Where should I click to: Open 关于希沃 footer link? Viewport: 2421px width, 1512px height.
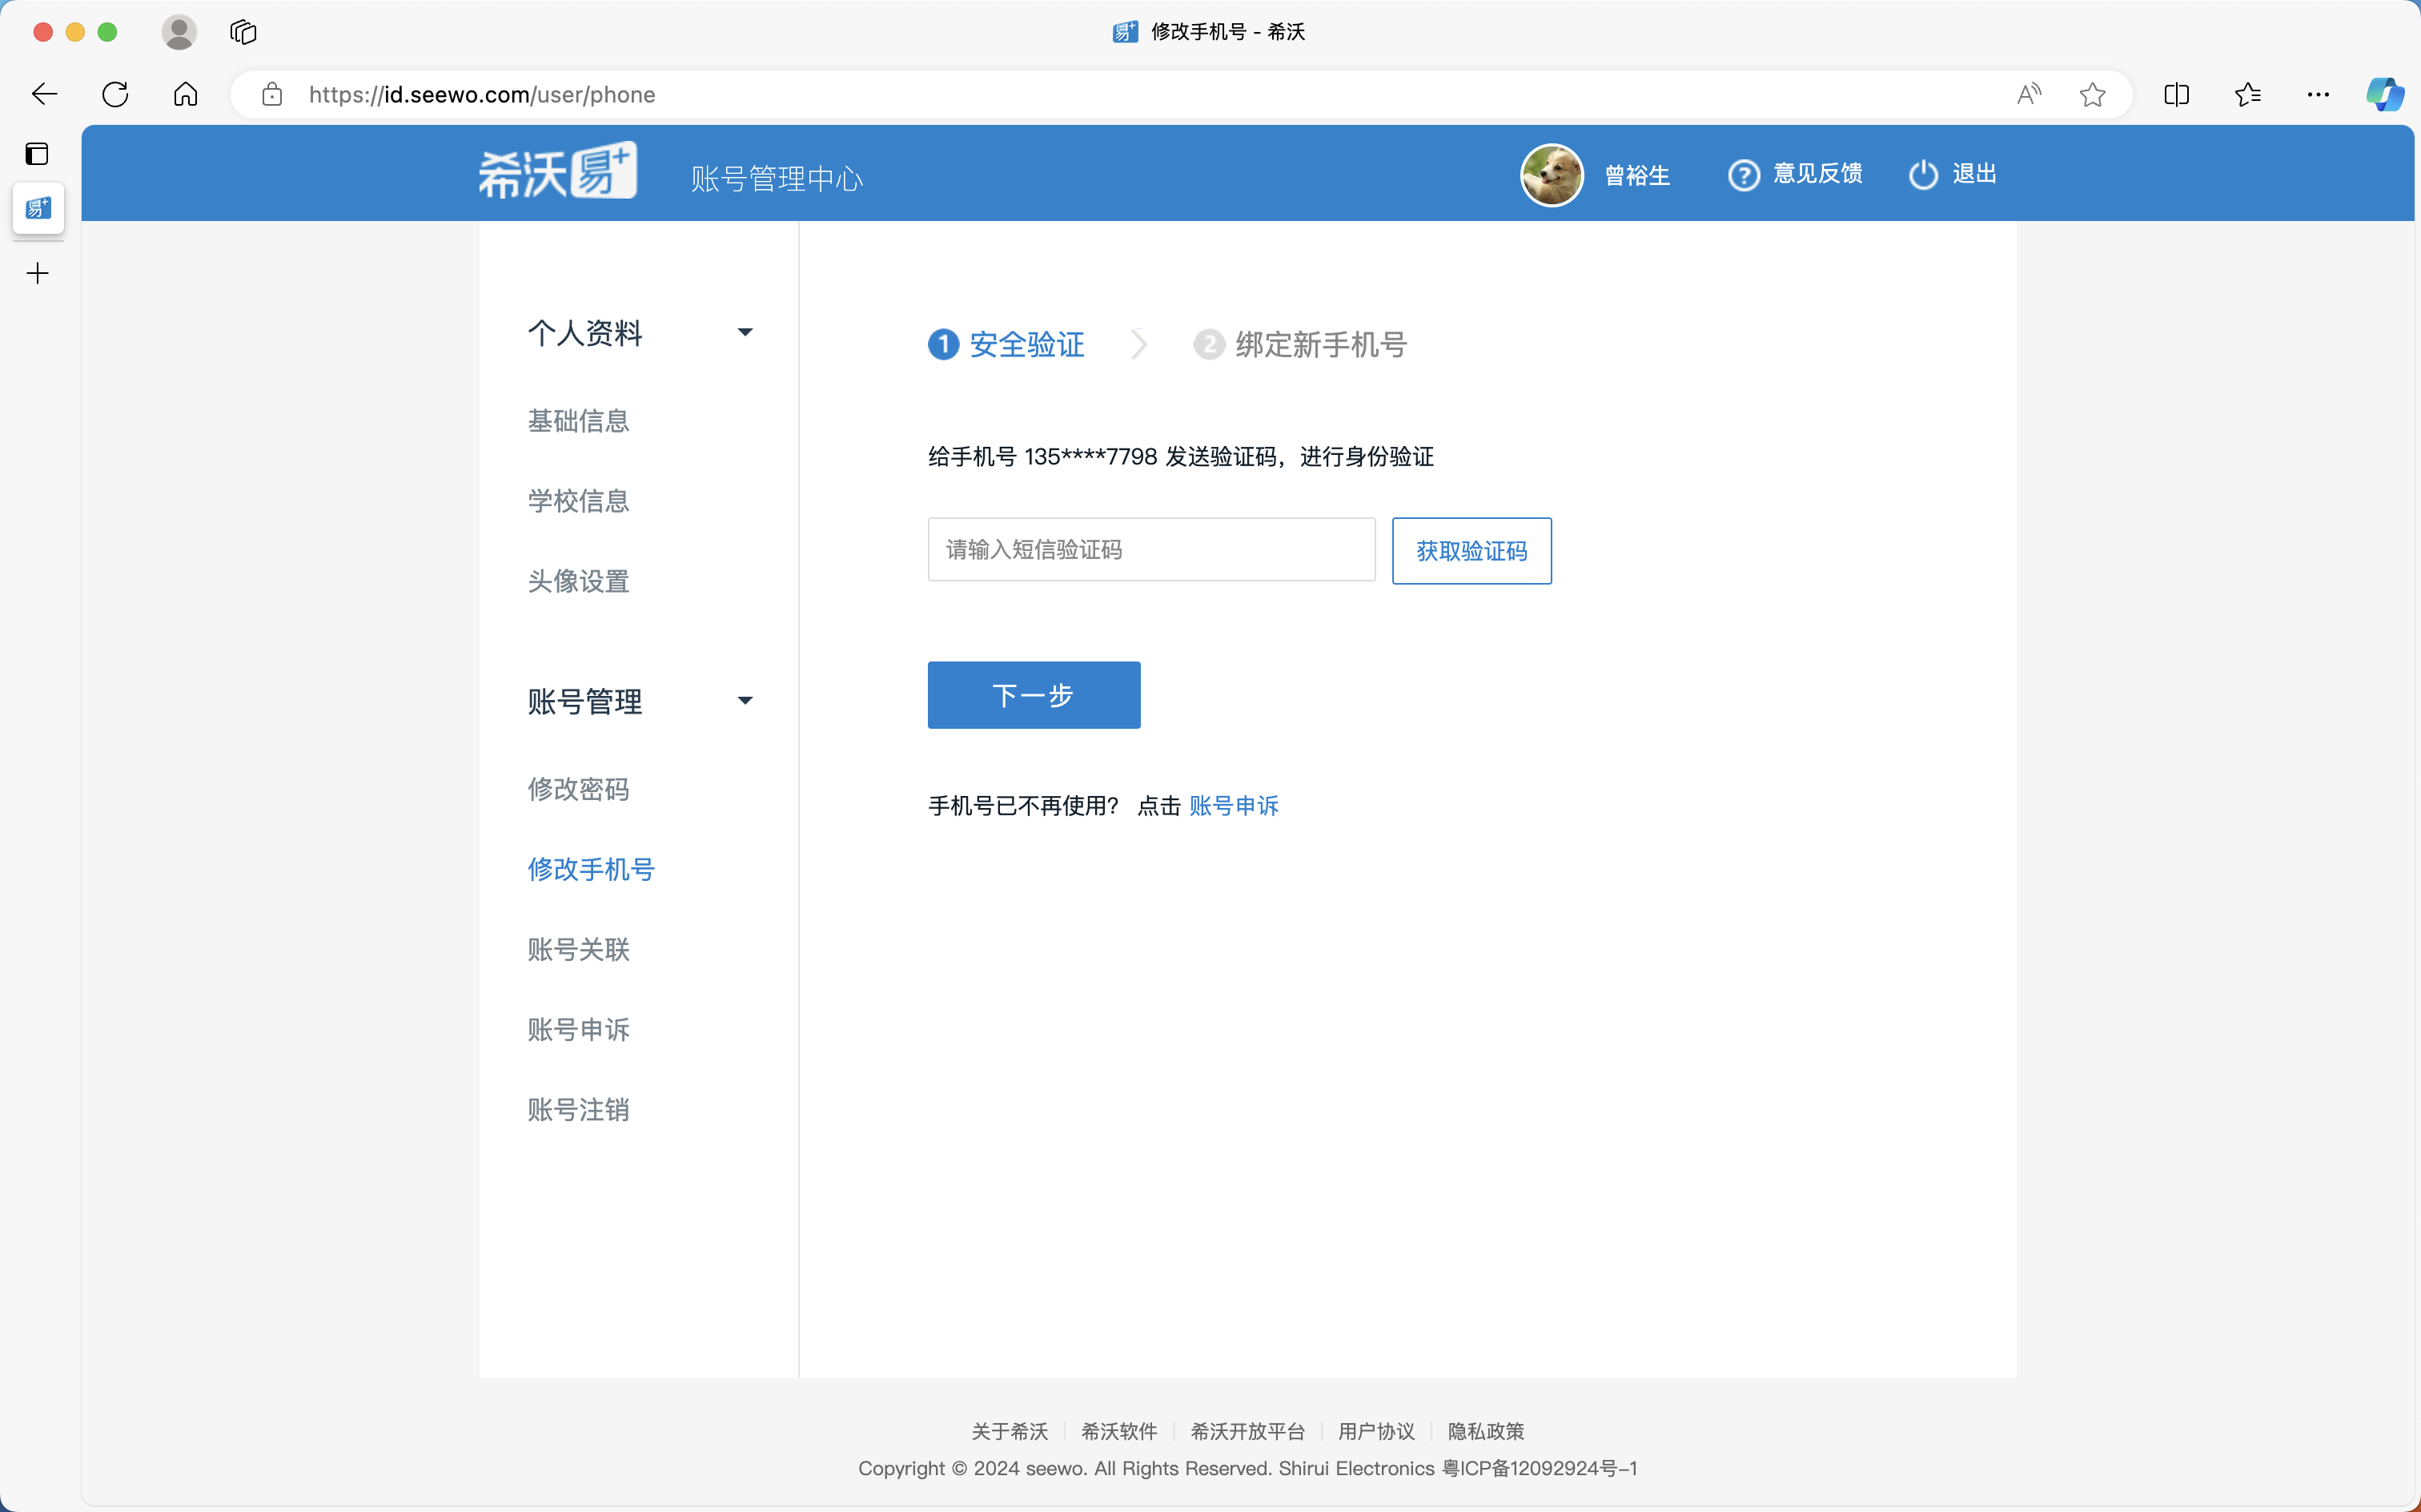(1010, 1431)
